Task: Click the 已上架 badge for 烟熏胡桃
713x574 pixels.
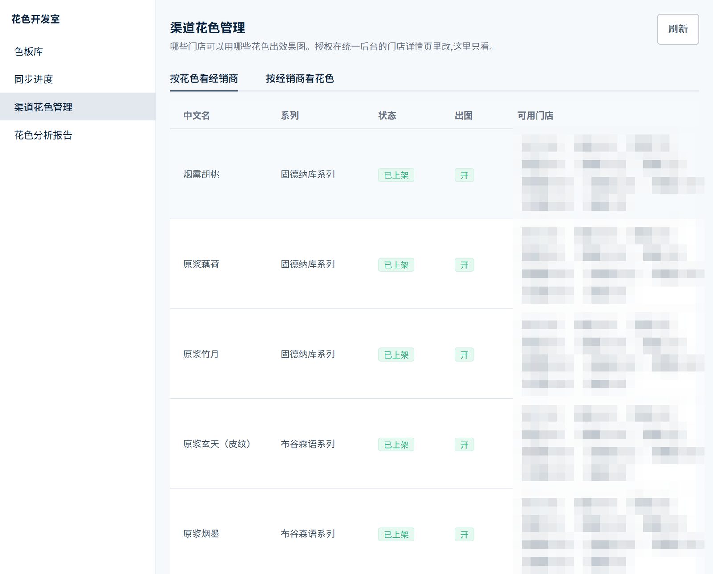Action: [x=396, y=175]
